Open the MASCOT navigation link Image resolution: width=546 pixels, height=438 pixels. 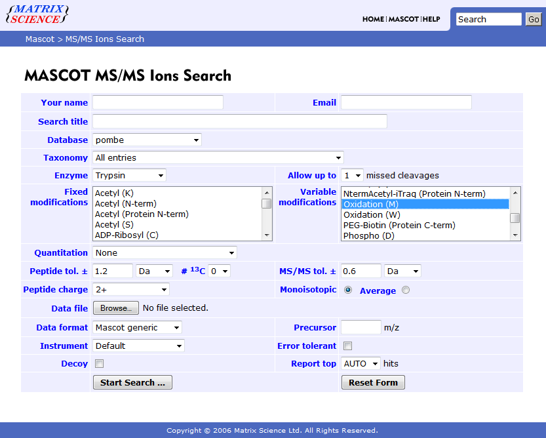404,19
